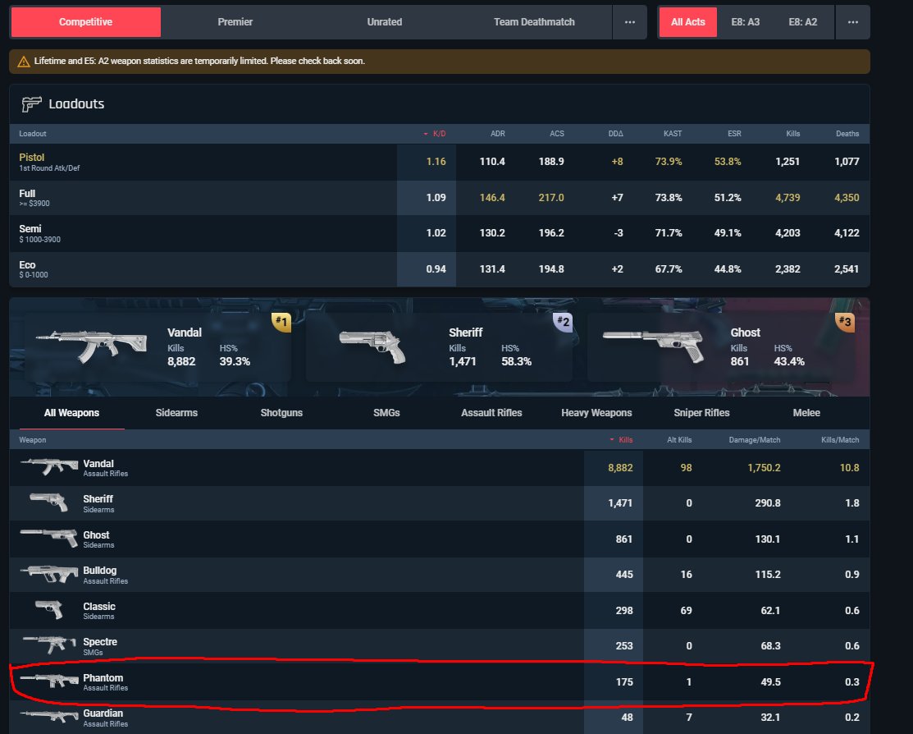Open the SMGs weapon tab
The width and height of the screenshot is (913, 734).
[386, 413]
